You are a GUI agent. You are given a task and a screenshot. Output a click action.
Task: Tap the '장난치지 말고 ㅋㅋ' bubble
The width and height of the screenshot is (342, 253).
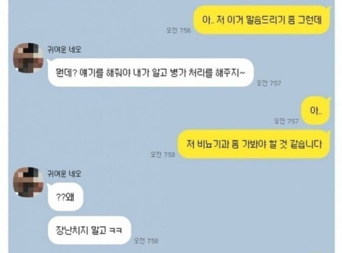point(89,230)
